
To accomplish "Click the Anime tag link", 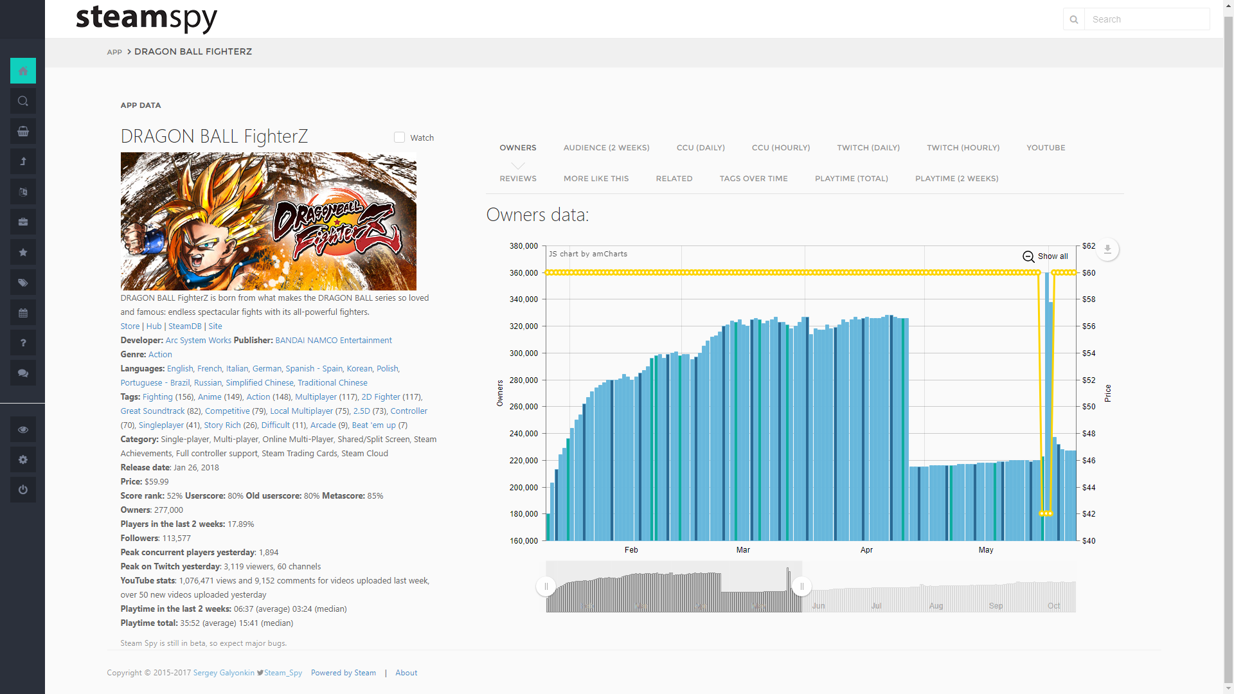I will (210, 397).
